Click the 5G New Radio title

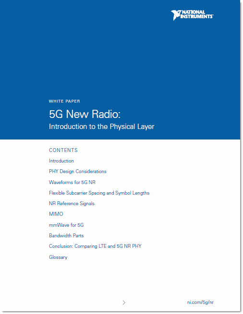[85, 114]
